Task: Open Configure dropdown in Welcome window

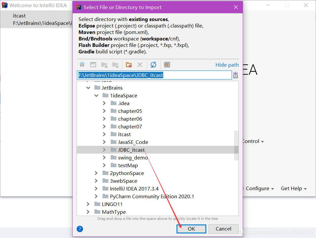Action: pos(260,189)
